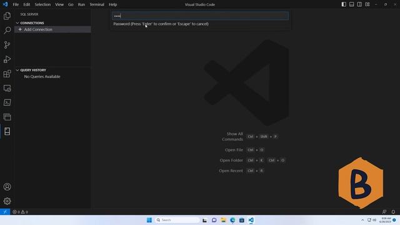400x225 pixels.
Task: Open the Go menu
Action: click(x=71, y=4)
